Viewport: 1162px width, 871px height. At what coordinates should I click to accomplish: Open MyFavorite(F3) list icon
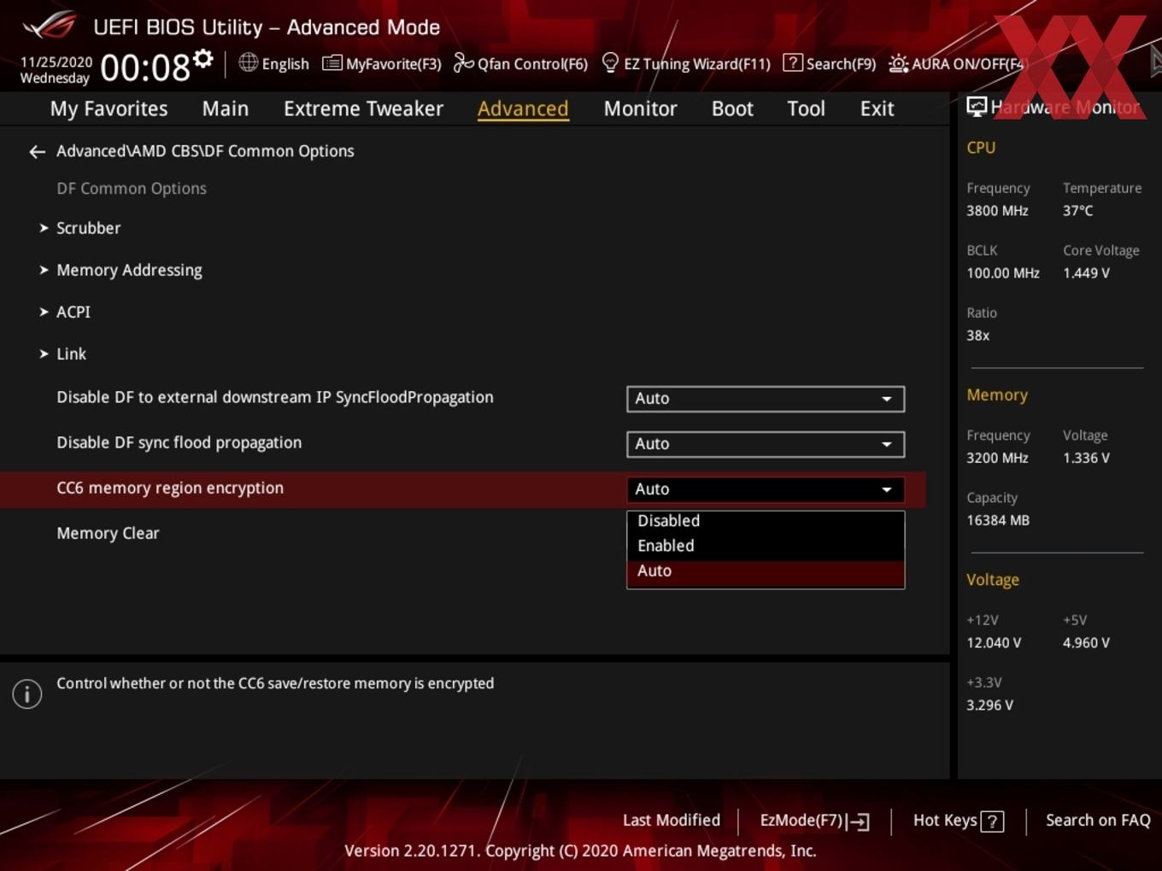(332, 63)
